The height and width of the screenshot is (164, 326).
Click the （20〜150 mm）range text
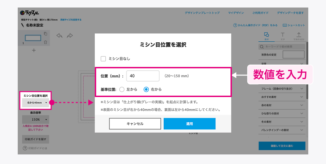click(x=177, y=76)
